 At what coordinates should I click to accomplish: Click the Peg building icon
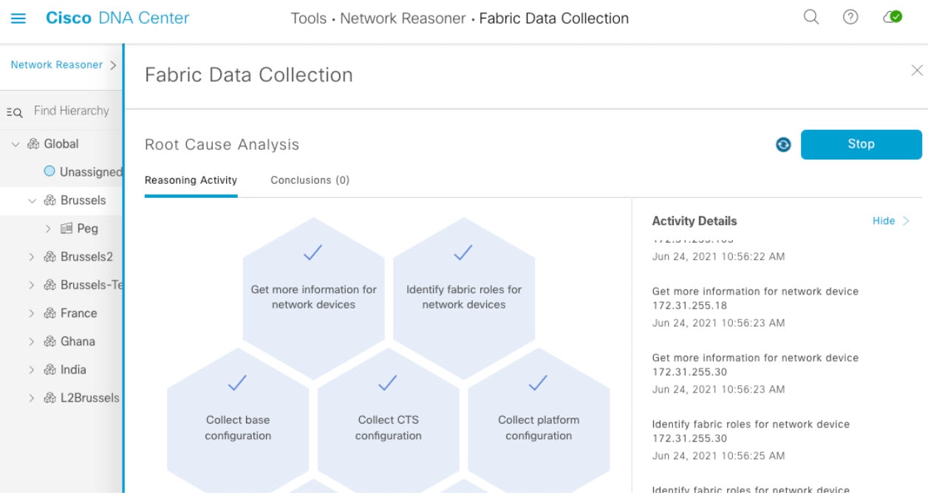point(66,228)
